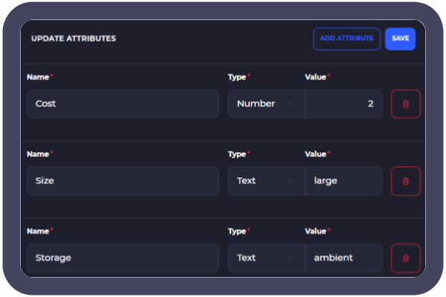This screenshot has height=297, width=446.
Task: Open the Text type dropdown for Storage
Action: pos(267,258)
